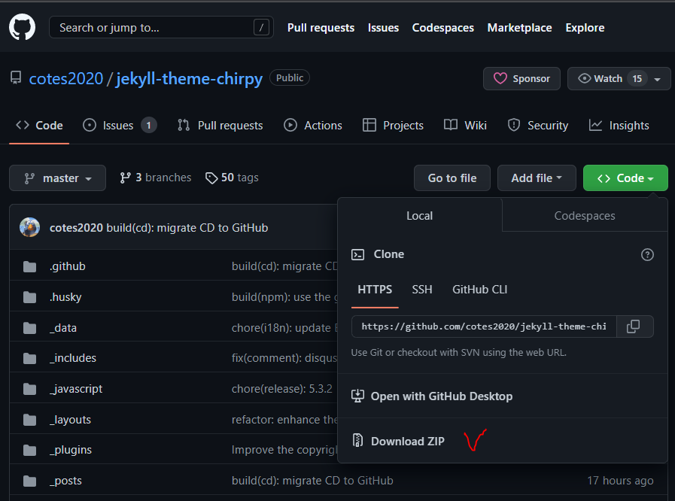Open the Watch dropdown arrow
The width and height of the screenshot is (675, 501).
click(658, 79)
